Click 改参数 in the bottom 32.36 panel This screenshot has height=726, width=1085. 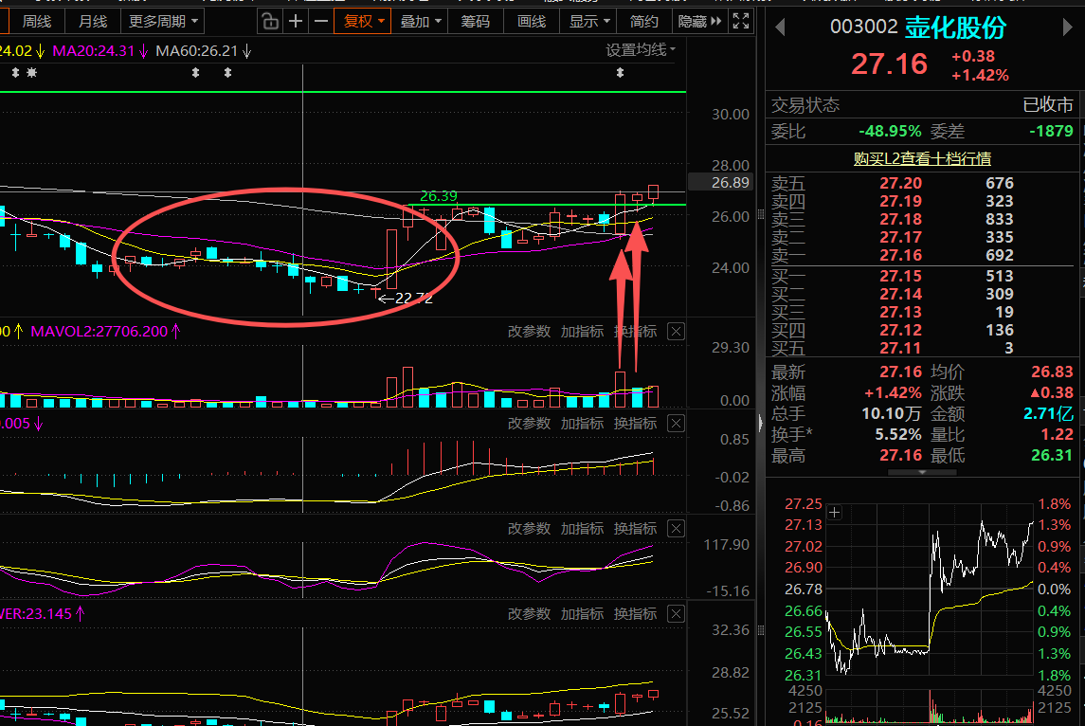[x=529, y=614]
